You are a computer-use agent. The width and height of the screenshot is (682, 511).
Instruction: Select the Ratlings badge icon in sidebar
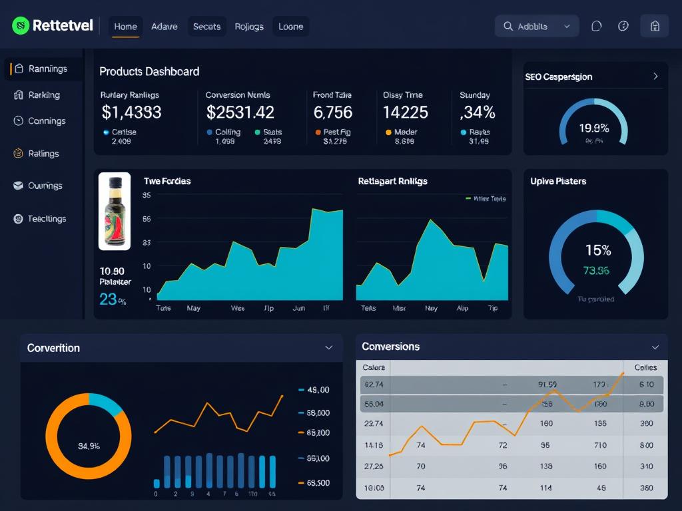click(x=19, y=153)
